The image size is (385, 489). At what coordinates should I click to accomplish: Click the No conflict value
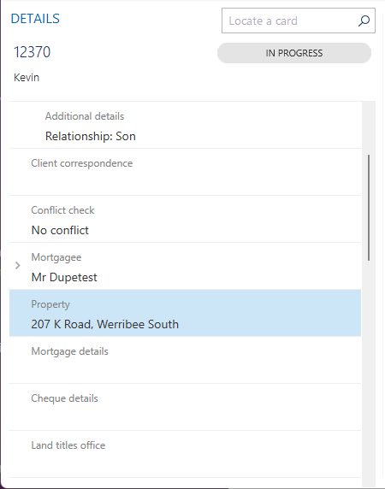(60, 230)
